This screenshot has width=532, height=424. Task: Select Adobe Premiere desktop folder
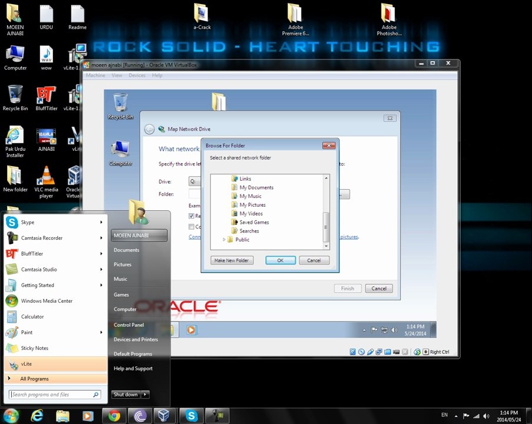click(x=295, y=19)
